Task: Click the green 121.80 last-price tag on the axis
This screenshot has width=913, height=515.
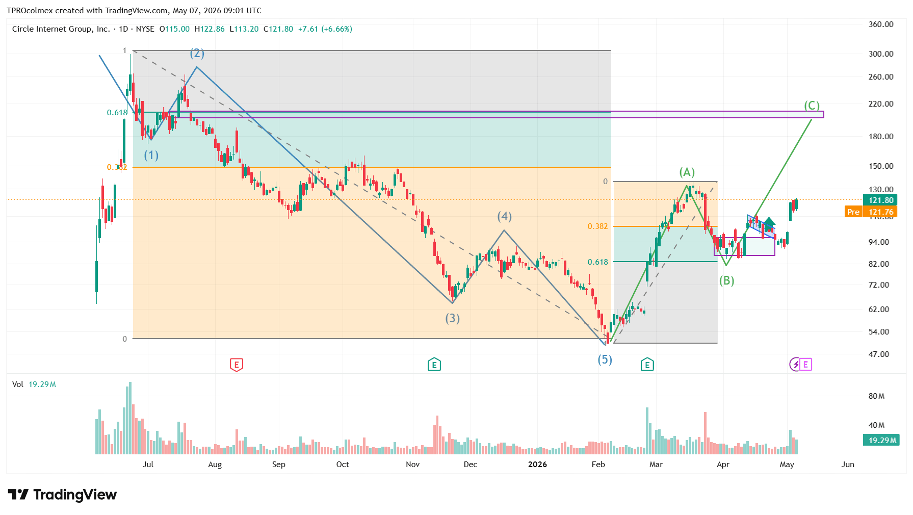Action: pos(880,200)
